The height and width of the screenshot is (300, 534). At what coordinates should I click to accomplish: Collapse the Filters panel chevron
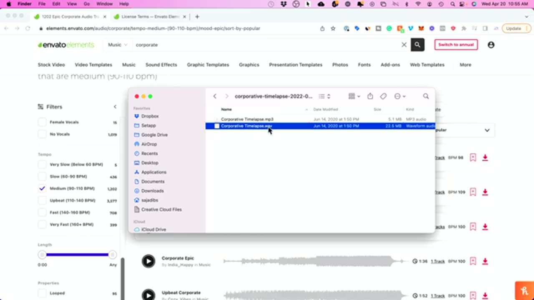pyautogui.click(x=115, y=107)
